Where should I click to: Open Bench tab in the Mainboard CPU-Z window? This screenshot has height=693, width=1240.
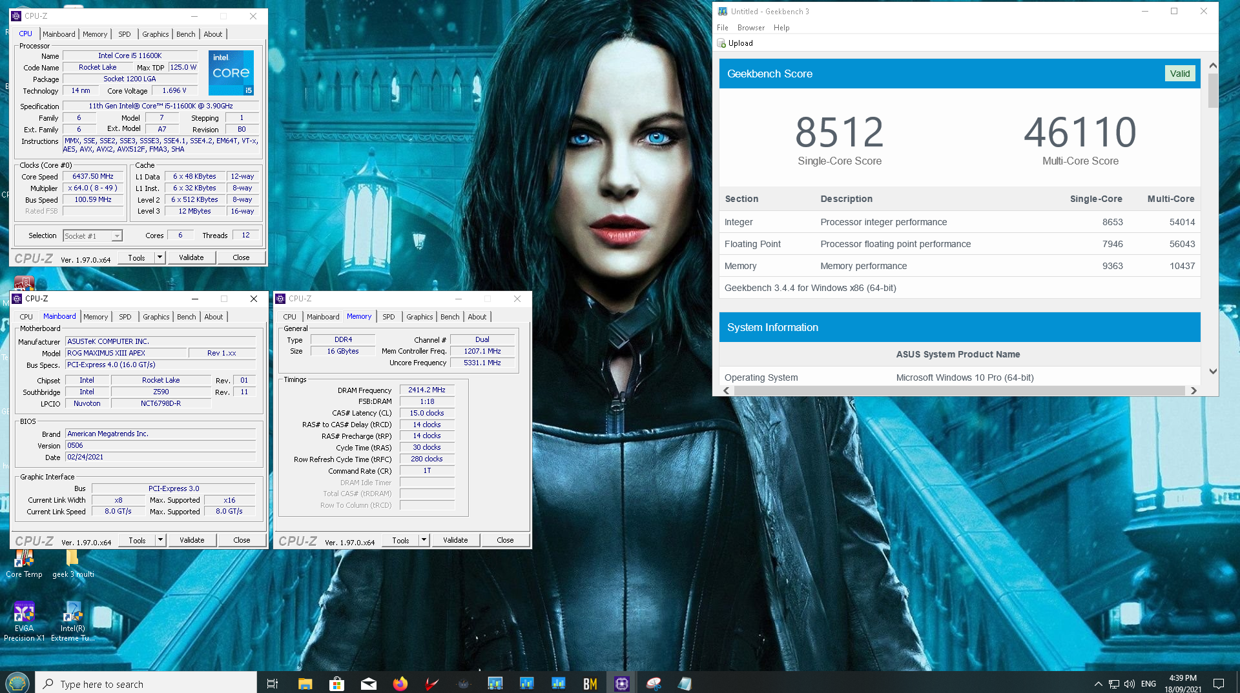tap(187, 317)
